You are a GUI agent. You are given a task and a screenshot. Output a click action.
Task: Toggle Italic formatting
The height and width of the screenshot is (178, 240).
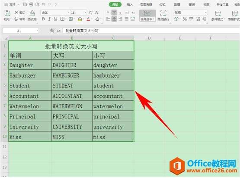point(49,19)
